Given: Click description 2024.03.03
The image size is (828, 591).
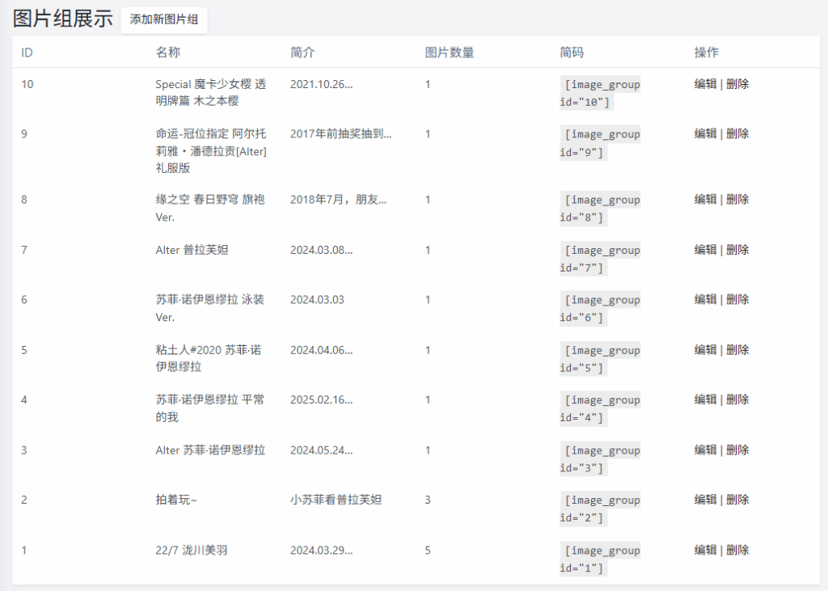Looking at the screenshot, I should pyautogui.click(x=317, y=299).
